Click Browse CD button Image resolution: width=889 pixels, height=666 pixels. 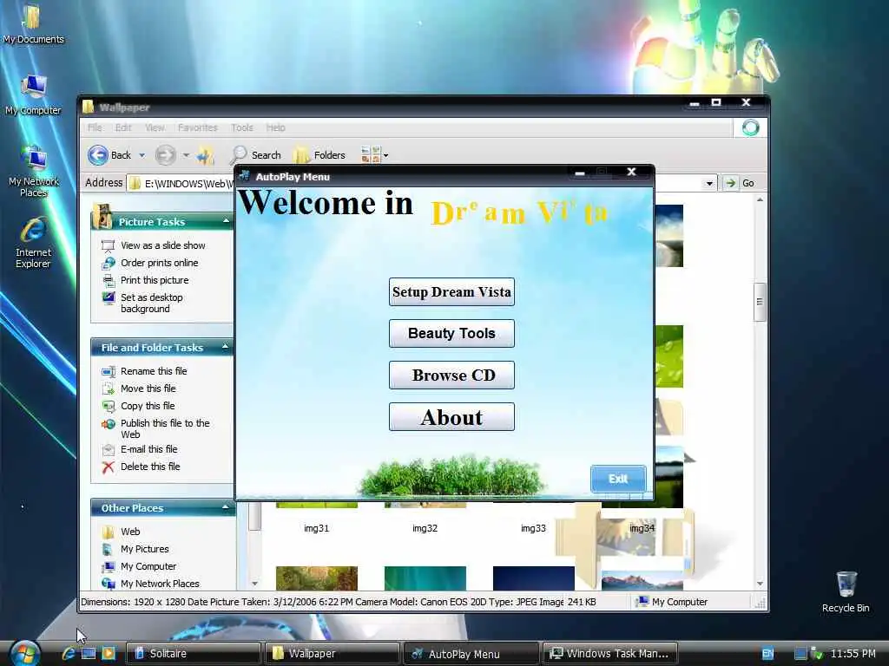[x=451, y=375]
